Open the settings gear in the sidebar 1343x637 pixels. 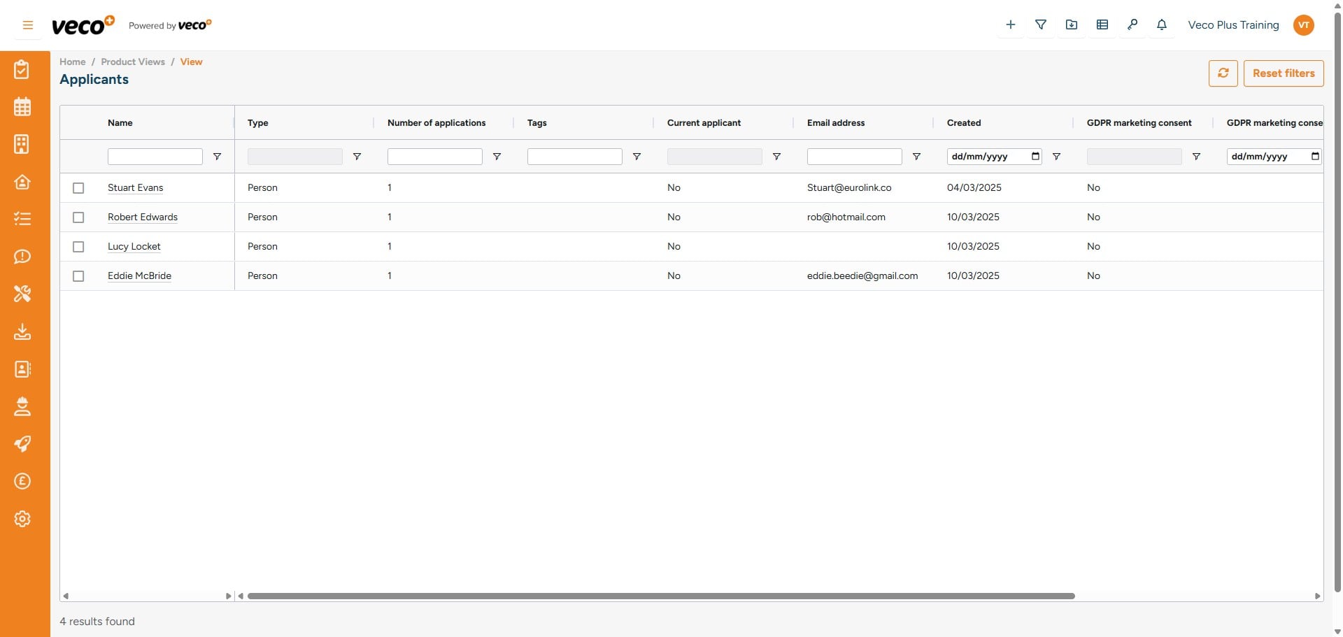pos(23,519)
